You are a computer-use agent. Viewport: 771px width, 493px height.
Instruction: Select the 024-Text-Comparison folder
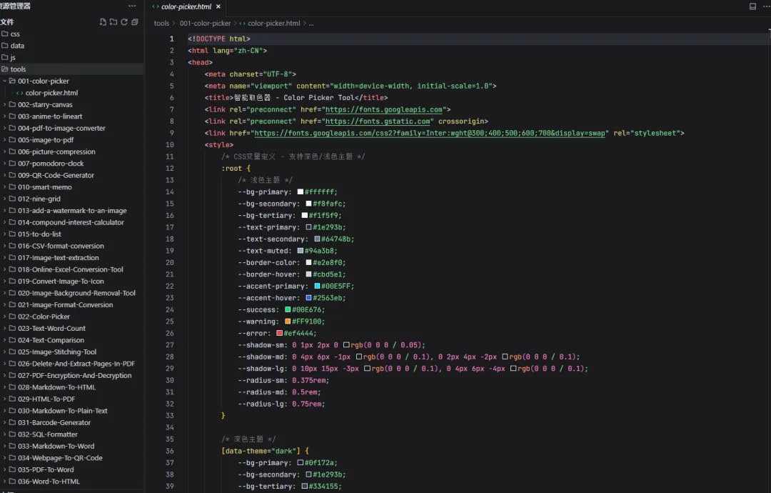(x=72, y=340)
